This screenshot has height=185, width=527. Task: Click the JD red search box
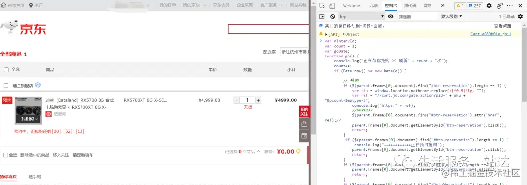pos(268,29)
